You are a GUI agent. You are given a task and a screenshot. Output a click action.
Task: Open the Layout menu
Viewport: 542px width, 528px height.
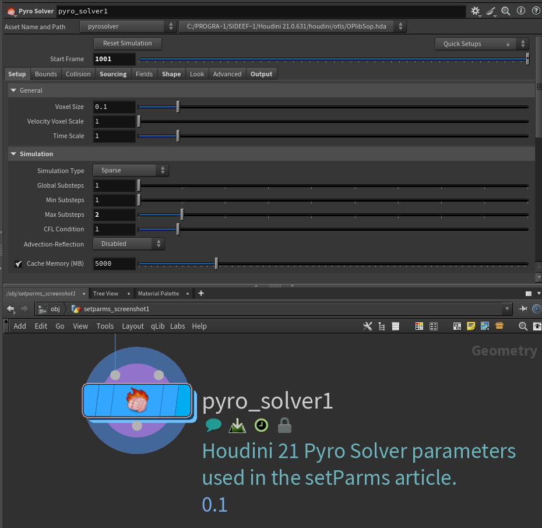tap(133, 326)
